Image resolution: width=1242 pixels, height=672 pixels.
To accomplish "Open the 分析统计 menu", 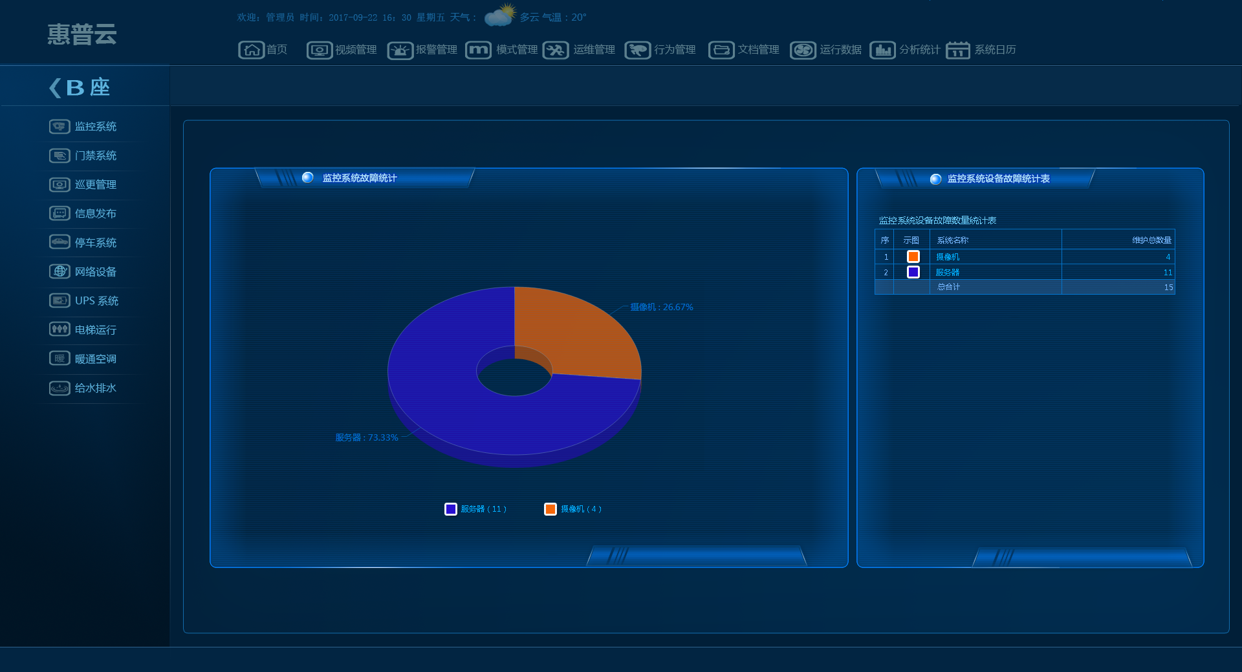I will pyautogui.click(x=919, y=50).
